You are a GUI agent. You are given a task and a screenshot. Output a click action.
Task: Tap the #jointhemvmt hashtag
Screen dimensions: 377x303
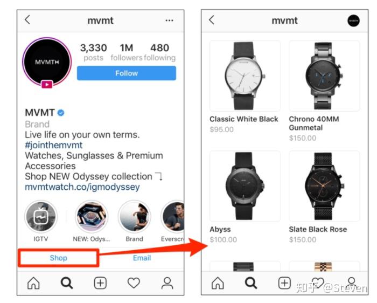tap(54, 145)
